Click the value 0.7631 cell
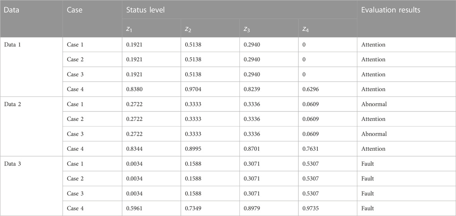This screenshot has height=216, width=456. [x=327, y=149]
